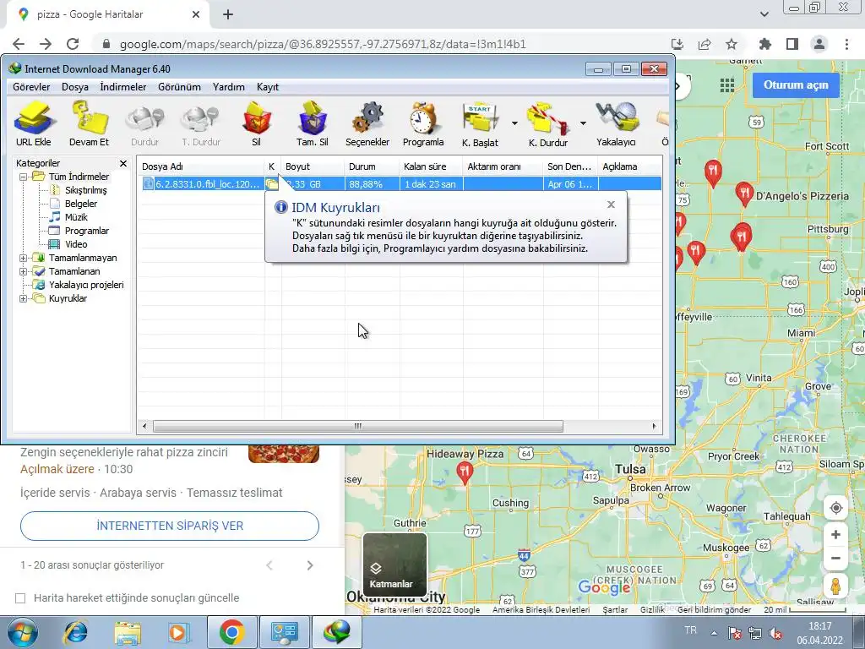Viewport: 865px width, 649px height.
Task: Go to next results page arrow
Action: 310,565
